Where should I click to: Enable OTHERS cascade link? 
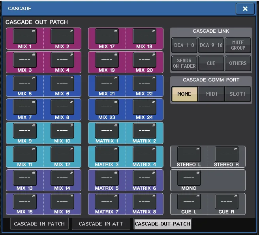pyautogui.click(x=238, y=63)
